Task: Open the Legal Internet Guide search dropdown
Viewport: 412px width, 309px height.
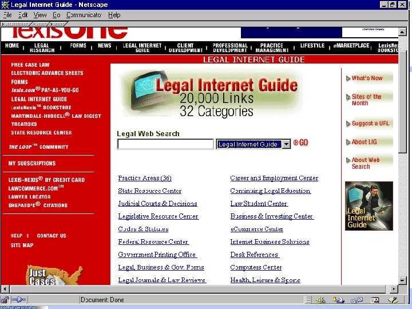Action: pyautogui.click(x=286, y=144)
